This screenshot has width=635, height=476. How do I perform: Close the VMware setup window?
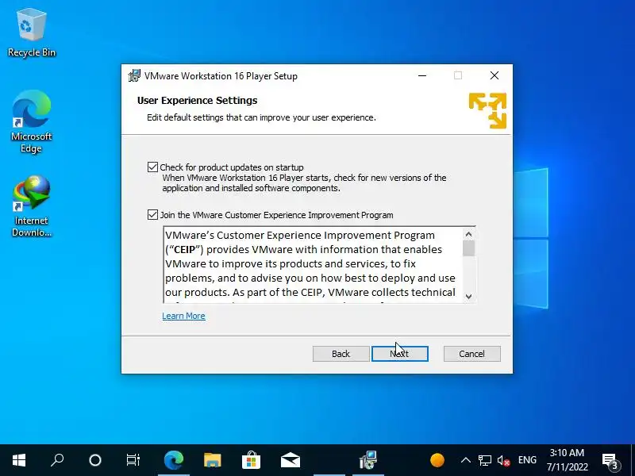pos(494,75)
